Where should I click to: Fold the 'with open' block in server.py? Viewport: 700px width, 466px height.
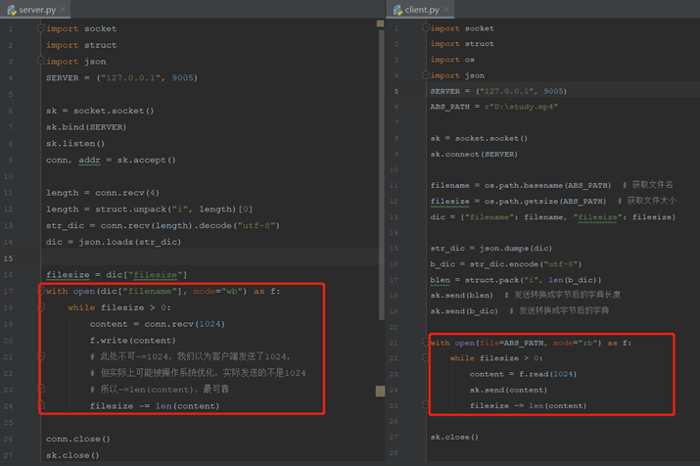point(41,291)
